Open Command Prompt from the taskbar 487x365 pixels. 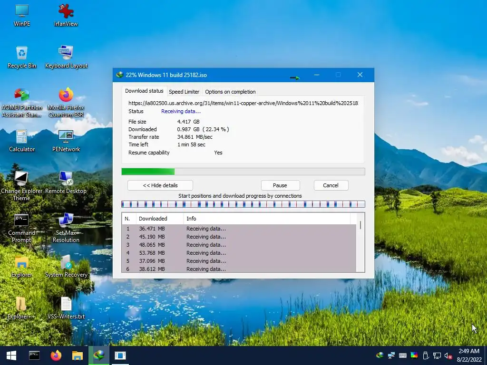(x=34, y=355)
